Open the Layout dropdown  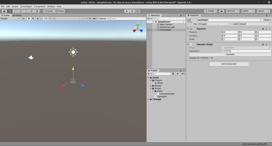pyautogui.click(x=263, y=11)
